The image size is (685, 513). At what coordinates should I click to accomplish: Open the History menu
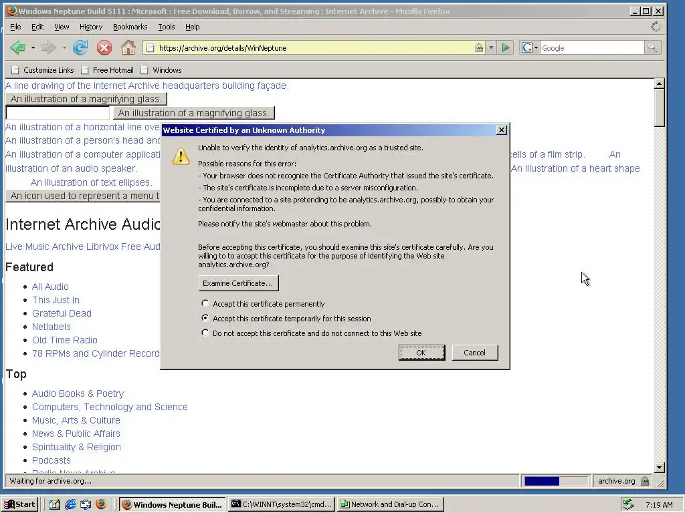point(91,27)
